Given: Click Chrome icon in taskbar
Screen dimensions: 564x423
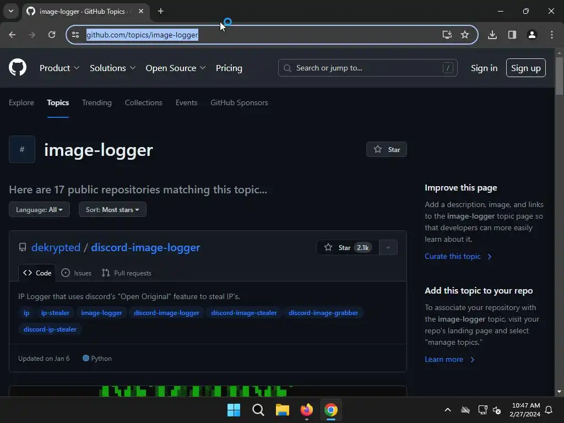Looking at the screenshot, I should point(331,410).
